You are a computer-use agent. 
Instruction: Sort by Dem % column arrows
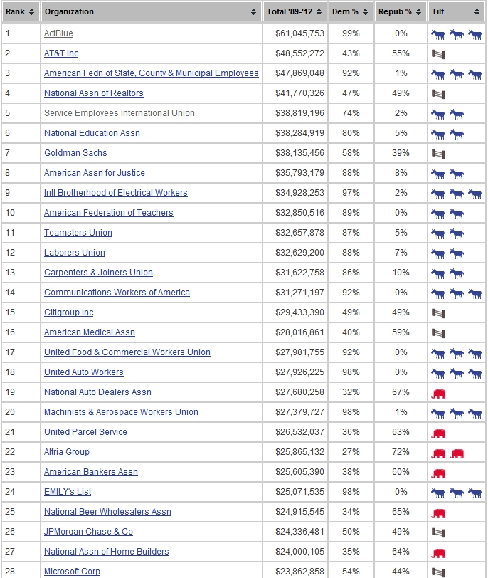pos(365,12)
